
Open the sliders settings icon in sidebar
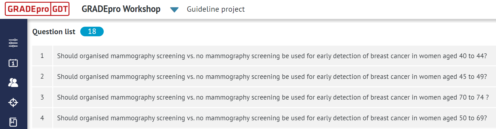(x=13, y=43)
